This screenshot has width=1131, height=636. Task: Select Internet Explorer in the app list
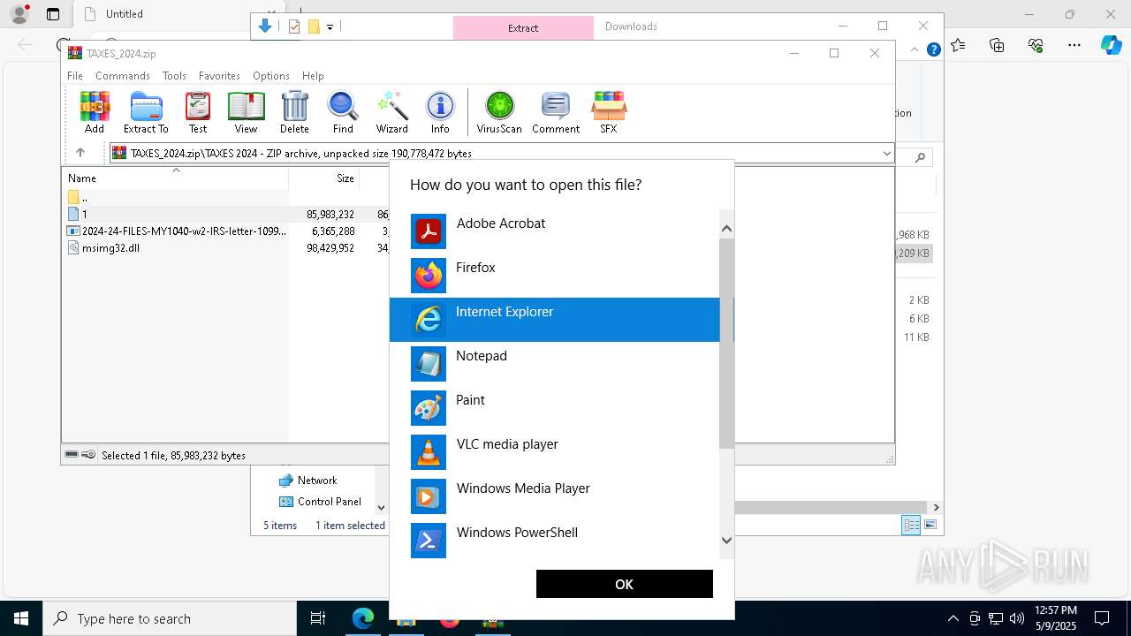click(555, 320)
